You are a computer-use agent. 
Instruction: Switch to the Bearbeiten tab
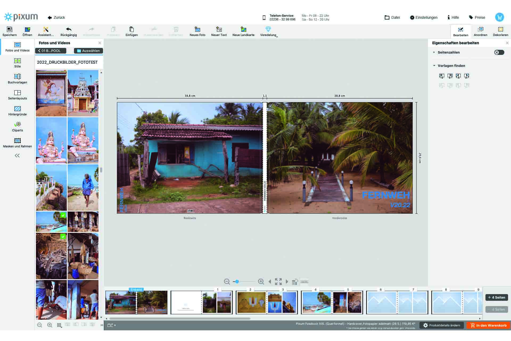pyautogui.click(x=461, y=31)
